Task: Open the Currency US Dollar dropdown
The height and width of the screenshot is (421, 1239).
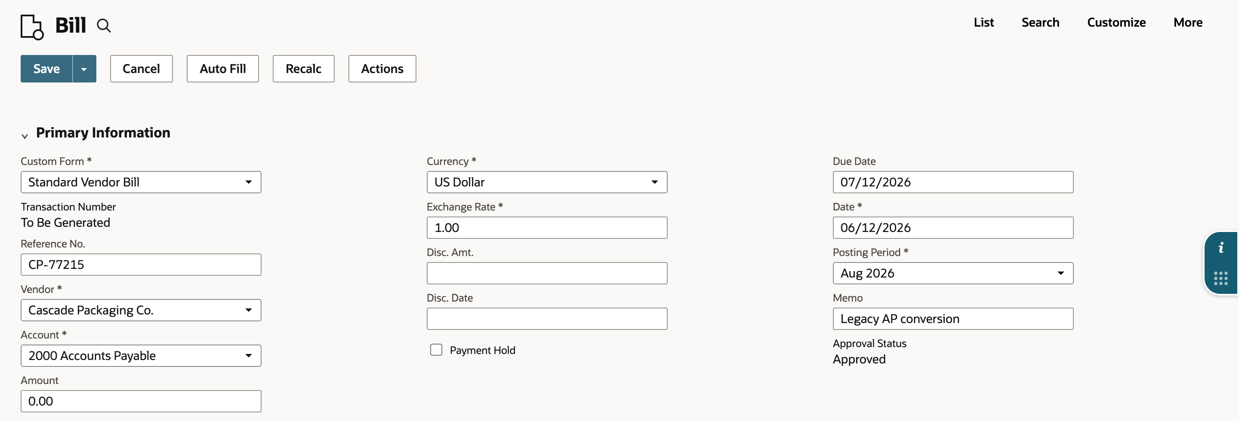Action: [x=547, y=183]
